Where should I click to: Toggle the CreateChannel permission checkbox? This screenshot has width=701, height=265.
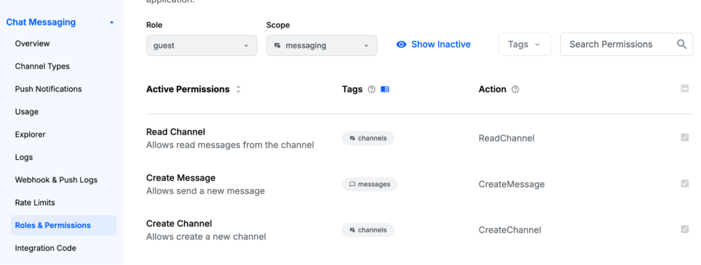pos(685,229)
